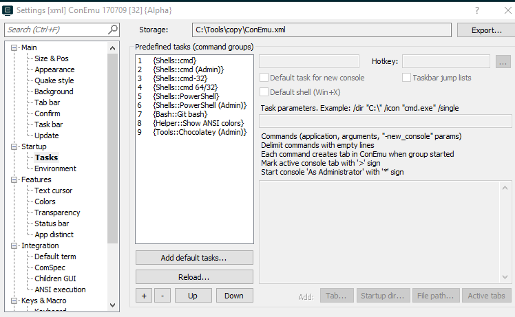The width and height of the screenshot is (515, 317).
Task: Open Text cursor settings page
Action: coord(54,190)
